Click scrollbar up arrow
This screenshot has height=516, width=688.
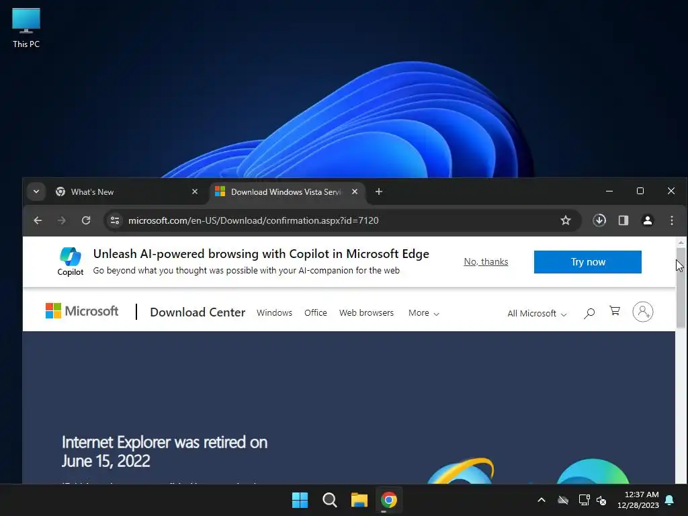[x=681, y=242]
